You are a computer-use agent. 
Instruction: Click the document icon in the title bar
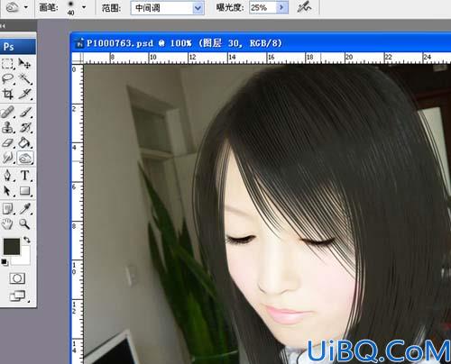coord(79,43)
